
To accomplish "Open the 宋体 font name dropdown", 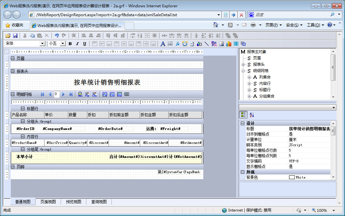I will (x=42, y=44).
